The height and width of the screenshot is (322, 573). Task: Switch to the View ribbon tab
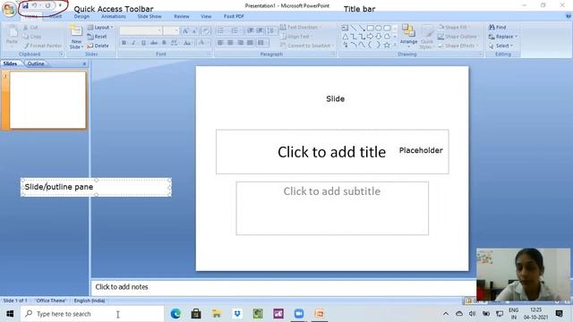pos(206,16)
